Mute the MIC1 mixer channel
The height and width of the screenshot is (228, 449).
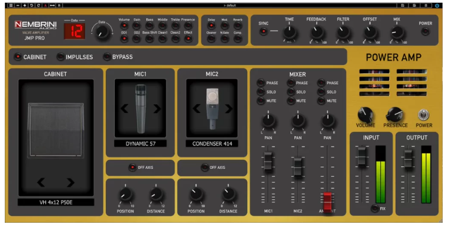tap(261, 101)
